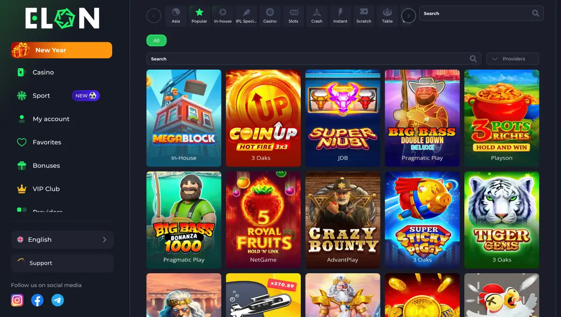561x317 pixels.
Task: Select the Scratch games category
Action: coord(364,16)
